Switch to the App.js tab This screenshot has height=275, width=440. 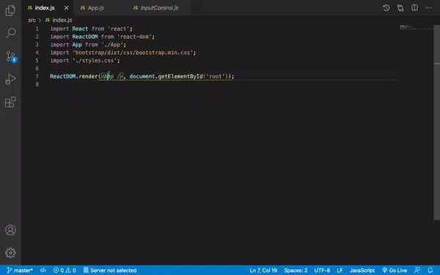pos(95,8)
